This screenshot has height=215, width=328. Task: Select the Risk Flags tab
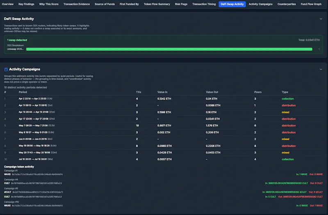click(181, 4)
